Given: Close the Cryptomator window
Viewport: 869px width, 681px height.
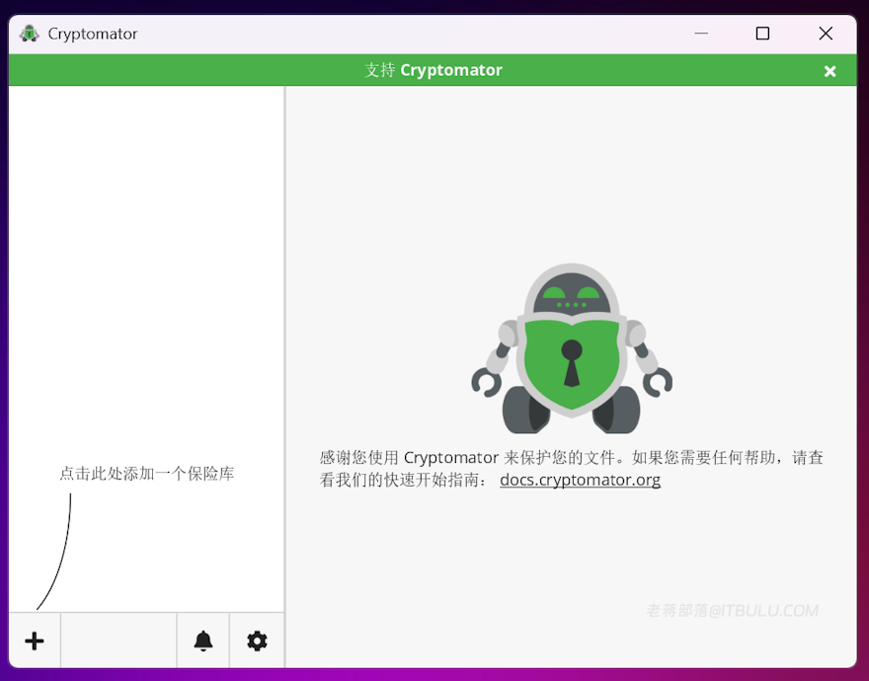Looking at the screenshot, I should [826, 34].
